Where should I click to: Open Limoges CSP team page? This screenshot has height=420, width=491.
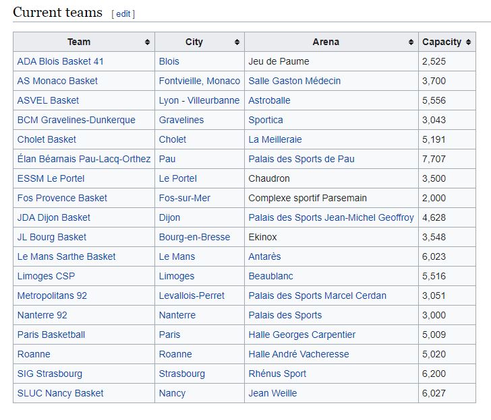(46, 276)
